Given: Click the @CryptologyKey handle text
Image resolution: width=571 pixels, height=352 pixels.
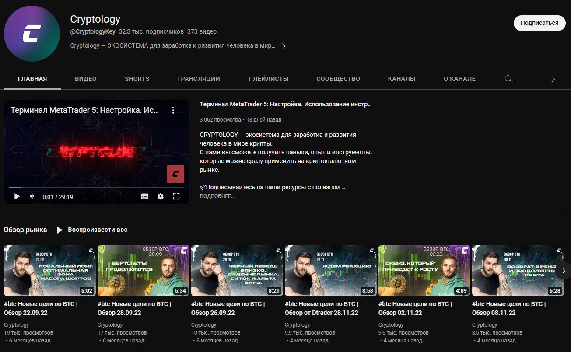Looking at the screenshot, I should pos(93,31).
